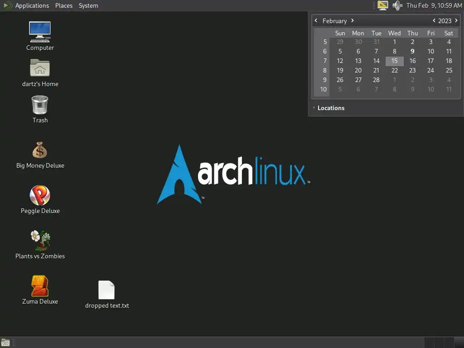Go to next year arrow after 2023
The height and width of the screenshot is (348, 464).
click(456, 20)
